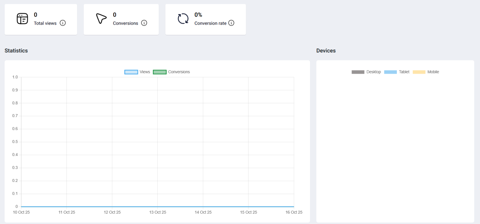The width and height of the screenshot is (480, 224).
Task: Click the gray Desktop legend swatch
Action: coord(358,72)
